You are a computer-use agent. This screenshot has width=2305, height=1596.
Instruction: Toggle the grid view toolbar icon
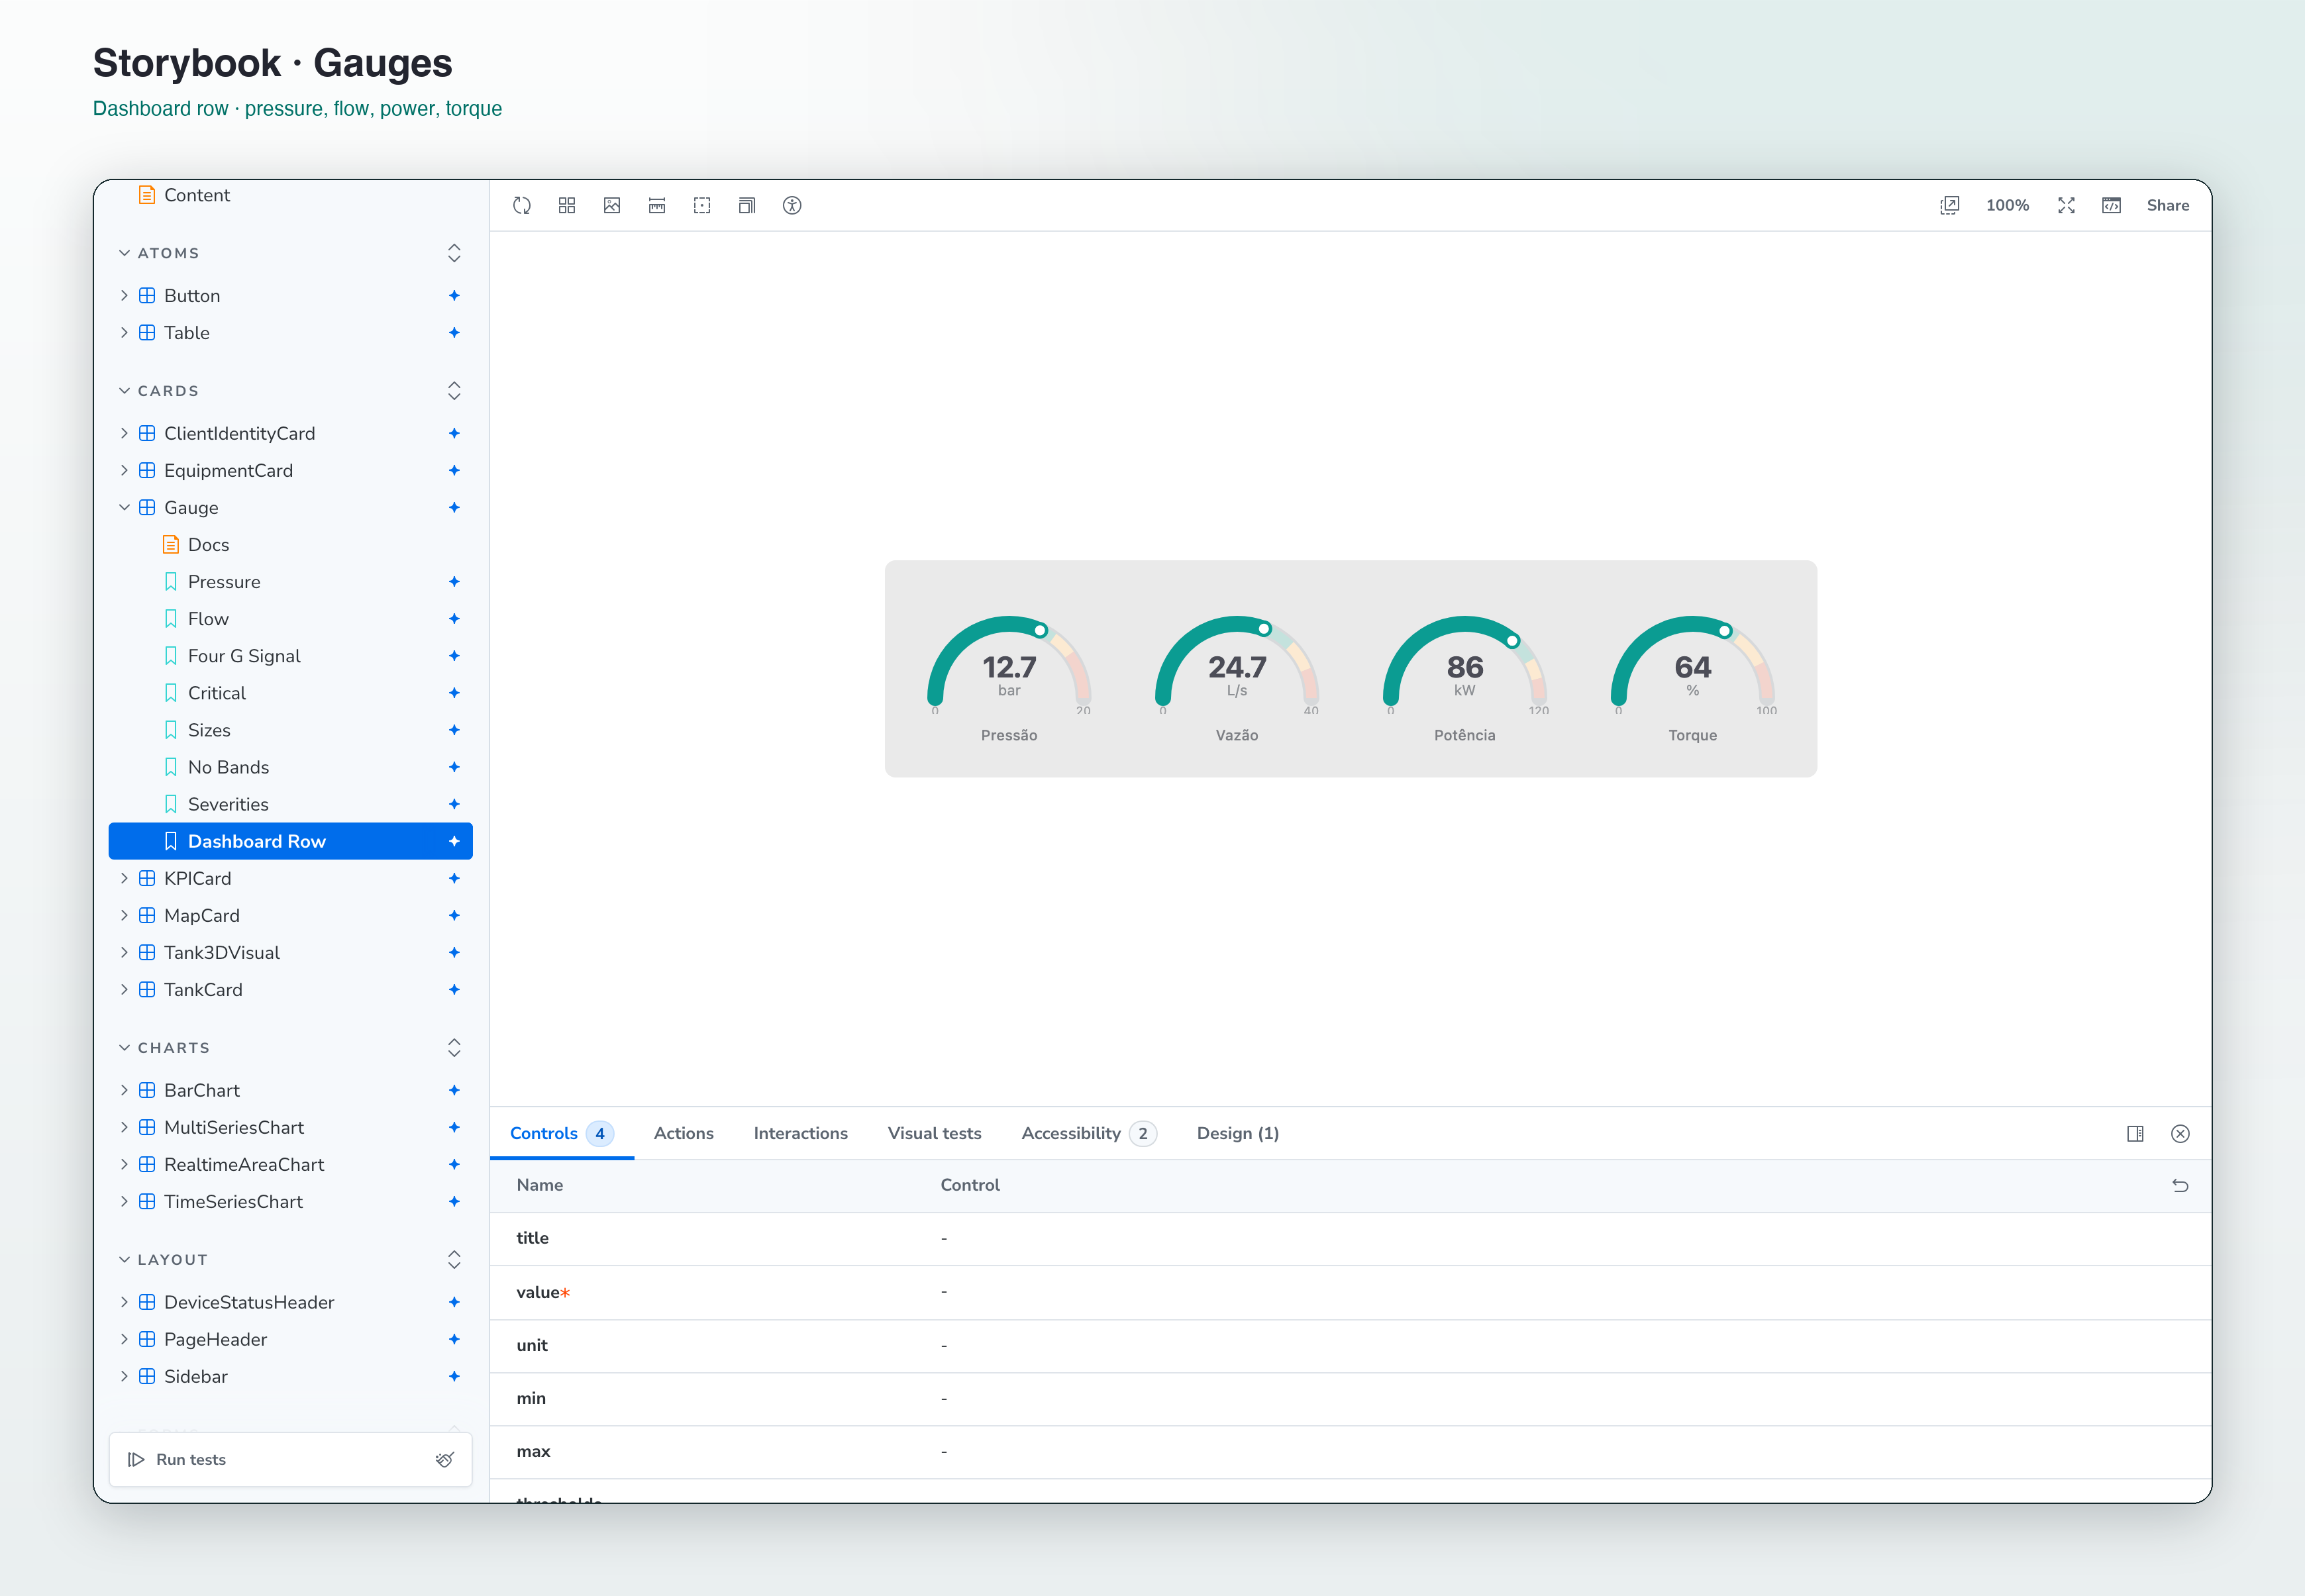(x=567, y=205)
